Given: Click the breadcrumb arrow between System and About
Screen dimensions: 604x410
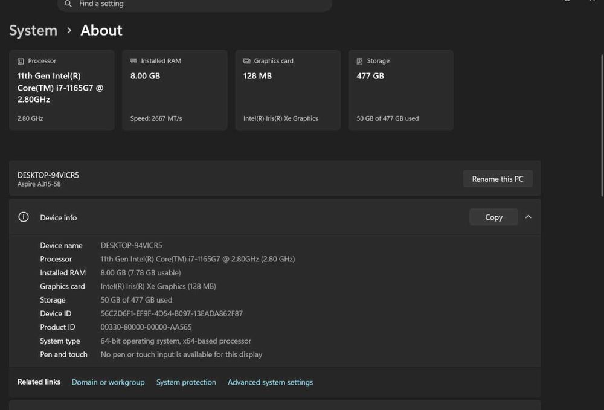Looking at the screenshot, I should (69, 30).
